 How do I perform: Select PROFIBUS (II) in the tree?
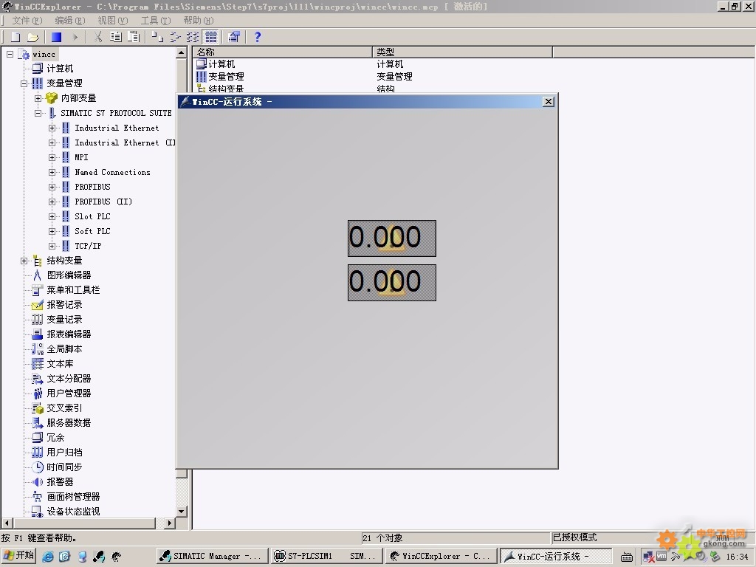pyautogui.click(x=103, y=202)
